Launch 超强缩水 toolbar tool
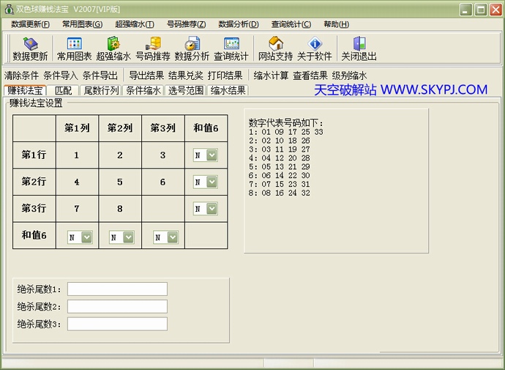The width and height of the screenshot is (505, 370). coord(113,48)
